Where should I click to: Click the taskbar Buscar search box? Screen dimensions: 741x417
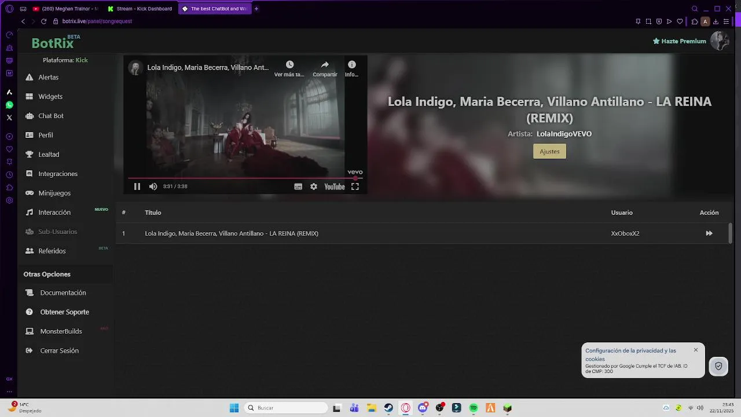[x=287, y=408]
